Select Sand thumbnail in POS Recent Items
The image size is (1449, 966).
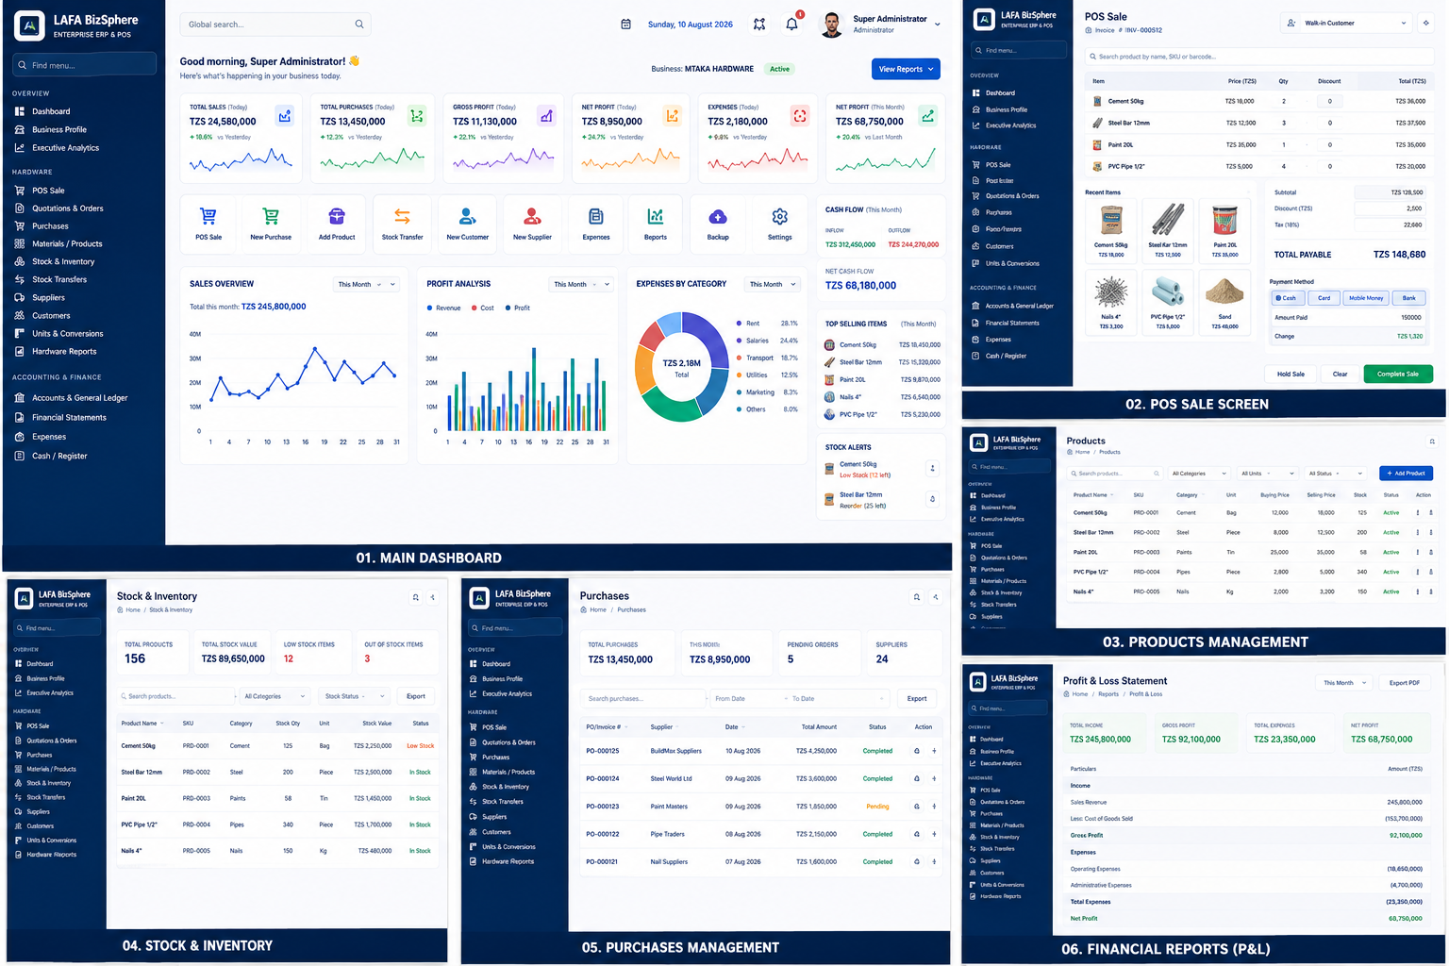pos(1224,302)
